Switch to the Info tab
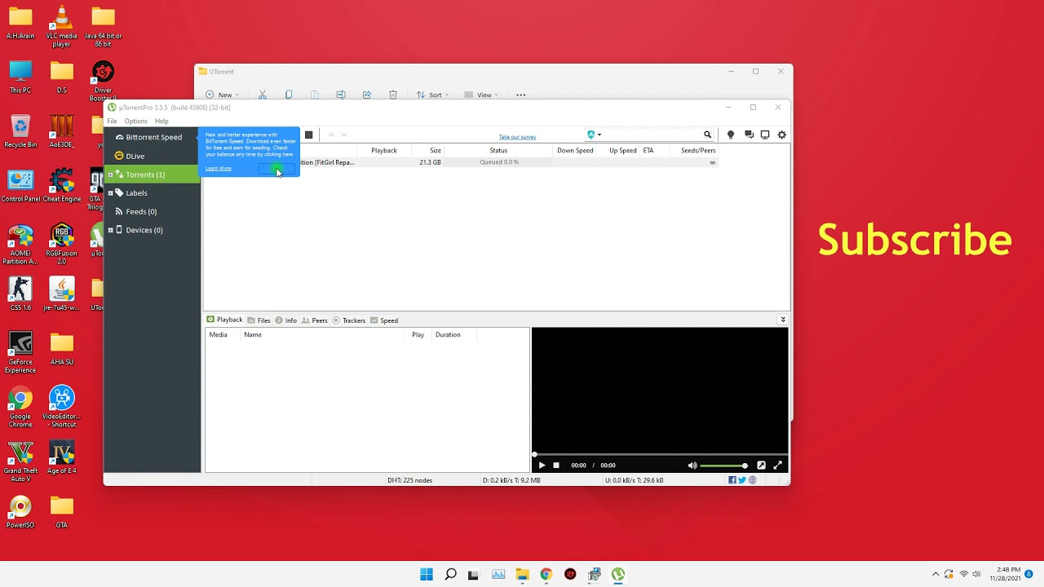Screen dimensions: 1044x587 coord(285,320)
